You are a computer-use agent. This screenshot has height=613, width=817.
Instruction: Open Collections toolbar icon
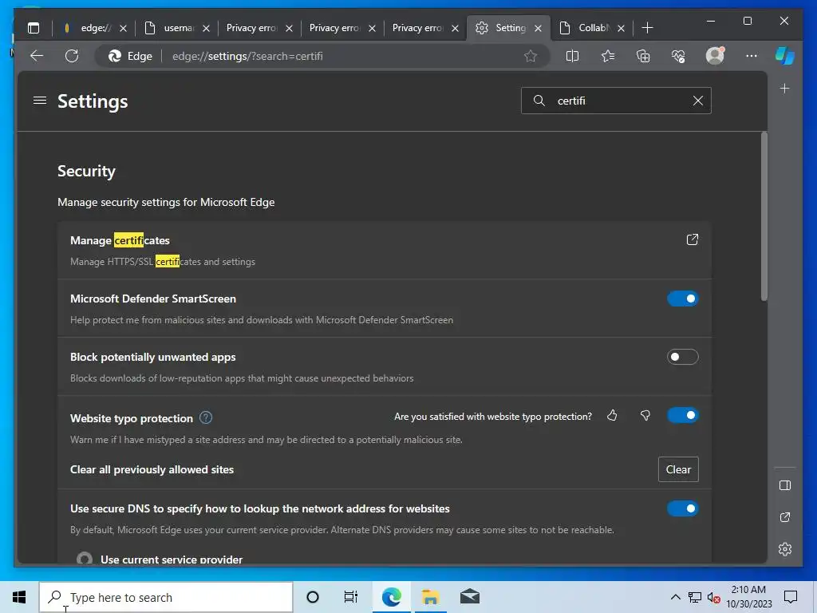643,56
